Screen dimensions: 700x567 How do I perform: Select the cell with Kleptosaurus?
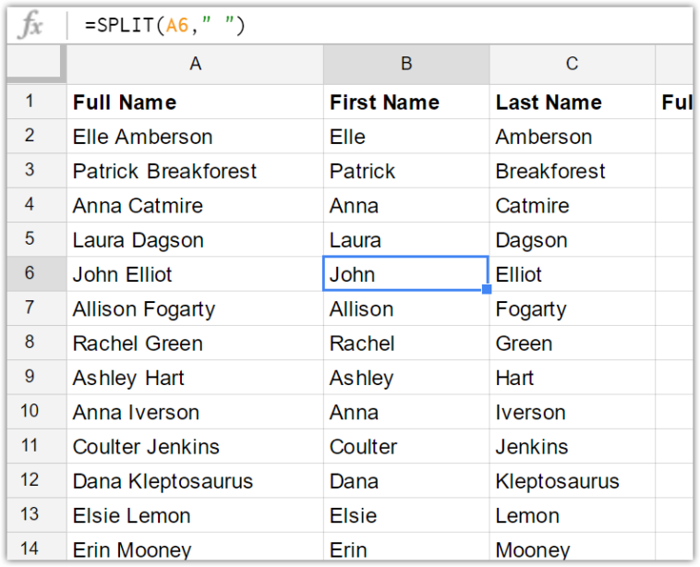tap(572, 481)
